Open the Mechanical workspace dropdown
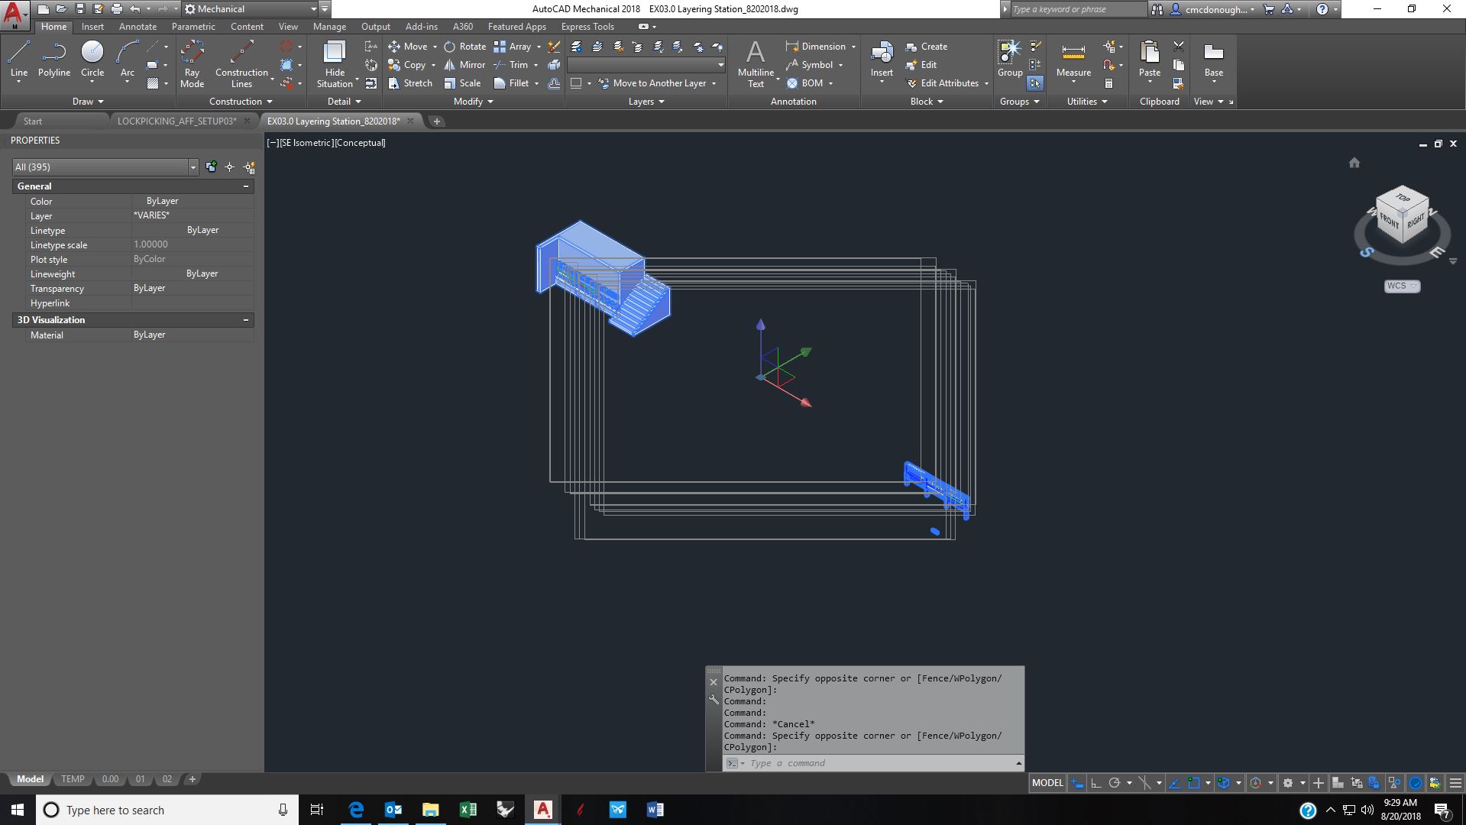1466x825 pixels. [251, 9]
